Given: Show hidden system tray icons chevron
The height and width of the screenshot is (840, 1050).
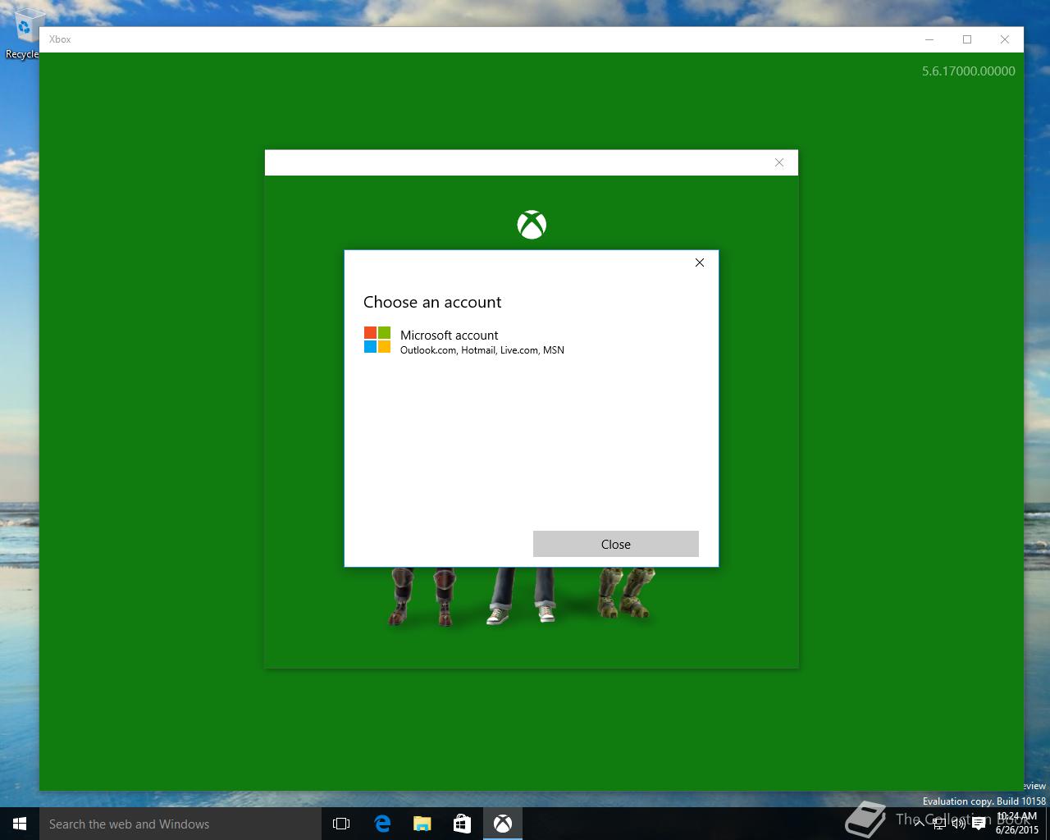Looking at the screenshot, I should tap(920, 824).
